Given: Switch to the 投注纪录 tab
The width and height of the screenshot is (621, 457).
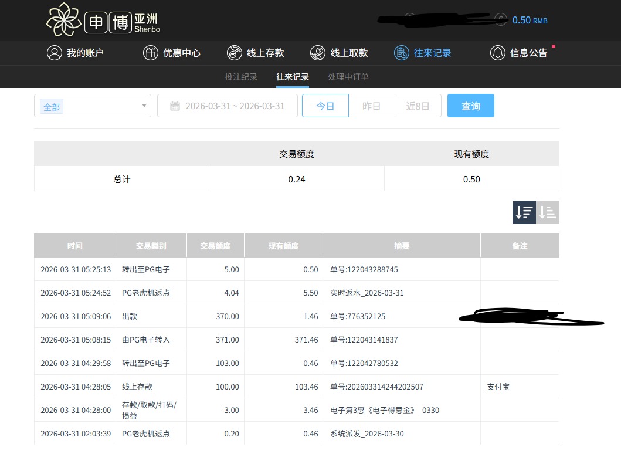Looking at the screenshot, I should point(241,77).
